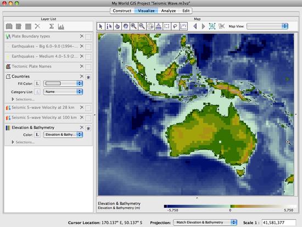Click zoom to selection extent icon
302x227 pixels.
(221, 26)
